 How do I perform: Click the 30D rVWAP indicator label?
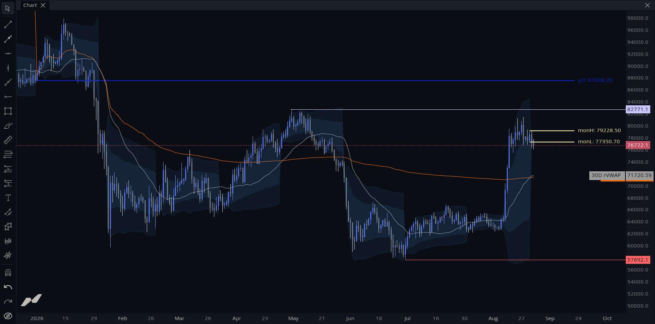606,175
